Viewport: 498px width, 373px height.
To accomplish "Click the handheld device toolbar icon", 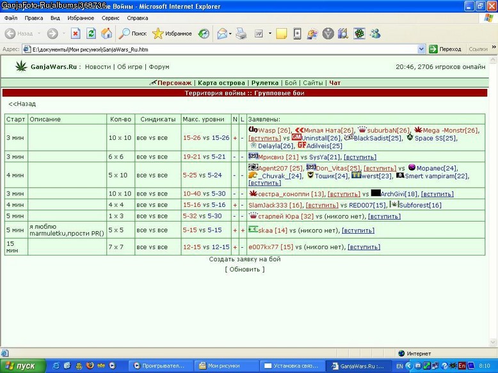I will pos(297,34).
